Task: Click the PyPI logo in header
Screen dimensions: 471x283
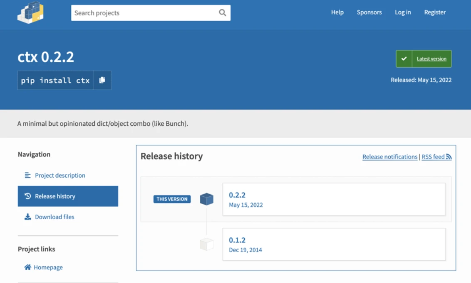Action: [x=30, y=12]
